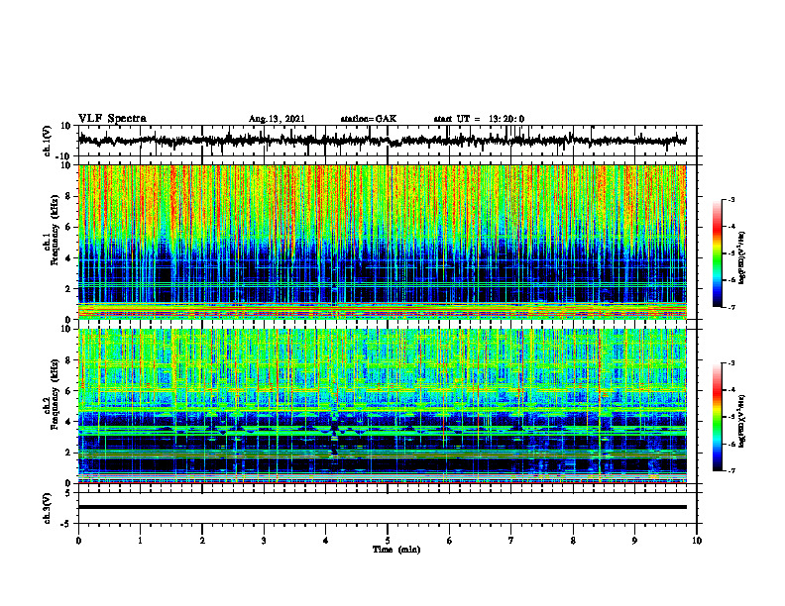The image size is (785, 606).
Task: Click the log(PSD) label beside upper colorbar
Action: pyautogui.click(x=742, y=257)
